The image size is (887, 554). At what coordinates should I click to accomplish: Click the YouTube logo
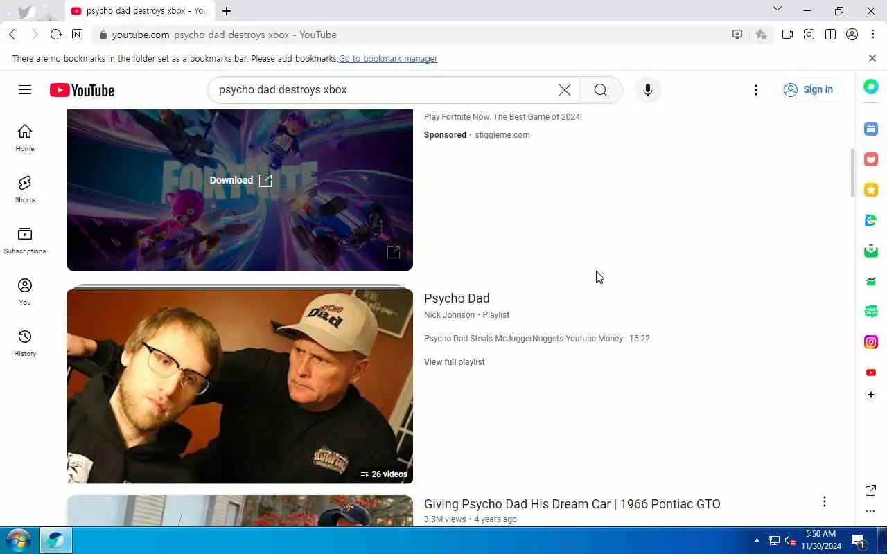pyautogui.click(x=82, y=90)
